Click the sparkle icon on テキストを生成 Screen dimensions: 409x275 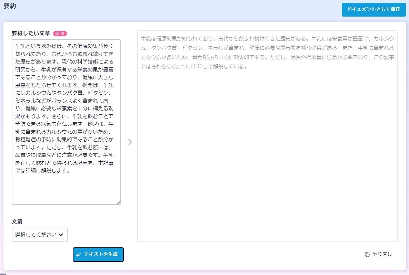(x=79, y=255)
